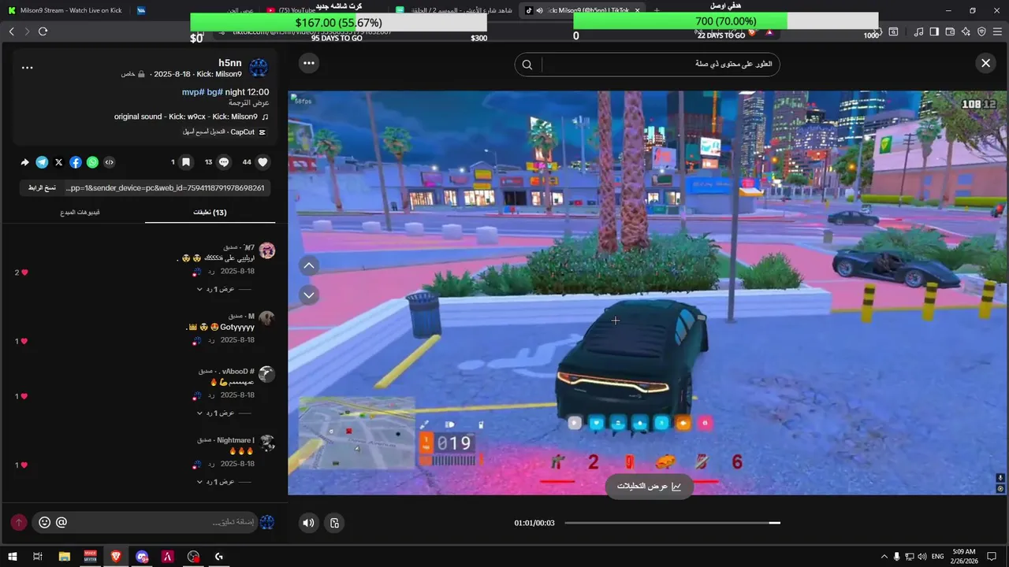Screen dimensions: 1009x567
Task: Share video to Facebook
Action: pos(76,162)
